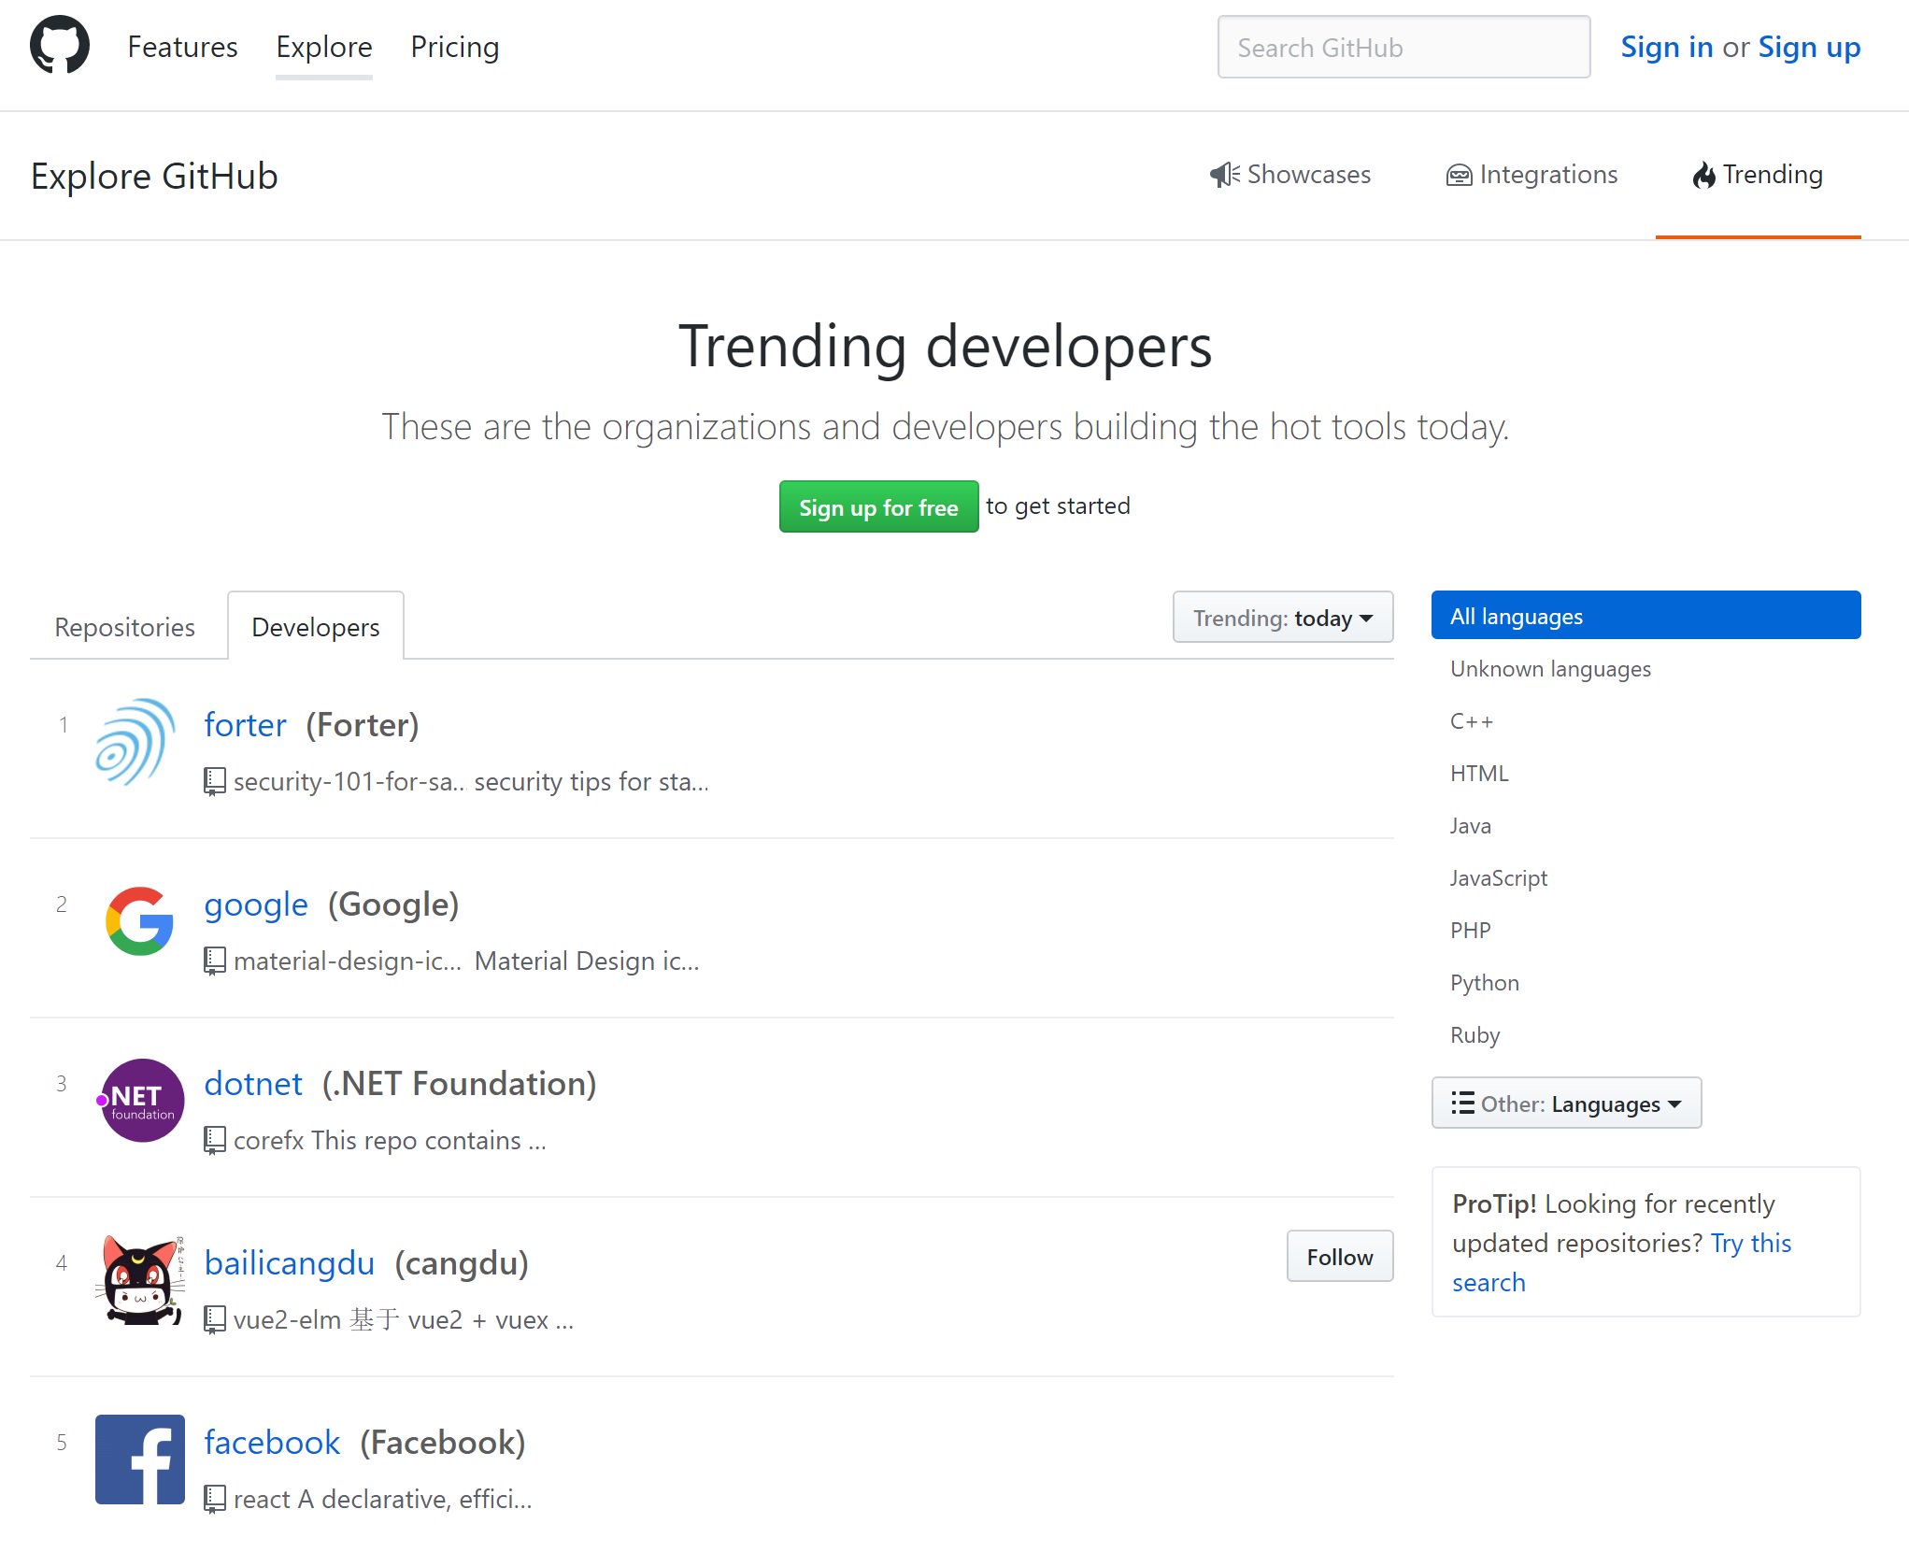Open the facebook profile link
The image size is (1909, 1552).
point(272,1442)
